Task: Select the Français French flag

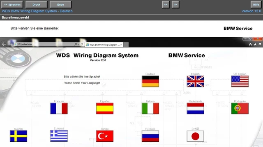Action: click(59, 109)
